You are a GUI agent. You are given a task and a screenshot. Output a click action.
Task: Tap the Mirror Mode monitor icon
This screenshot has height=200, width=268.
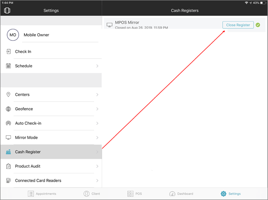8,137
